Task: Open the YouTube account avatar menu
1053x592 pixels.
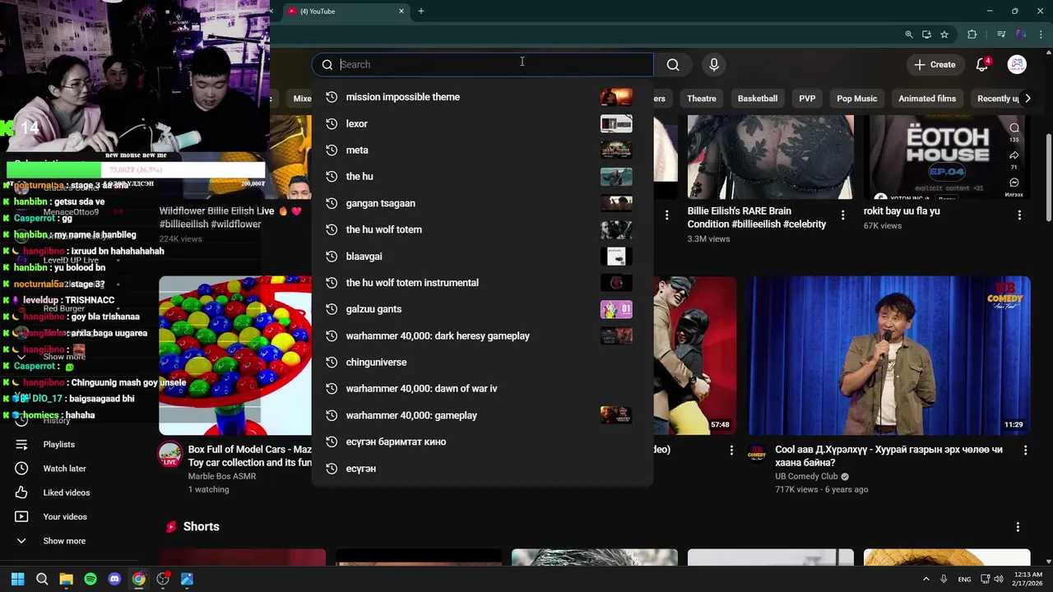Action: (x=1018, y=65)
